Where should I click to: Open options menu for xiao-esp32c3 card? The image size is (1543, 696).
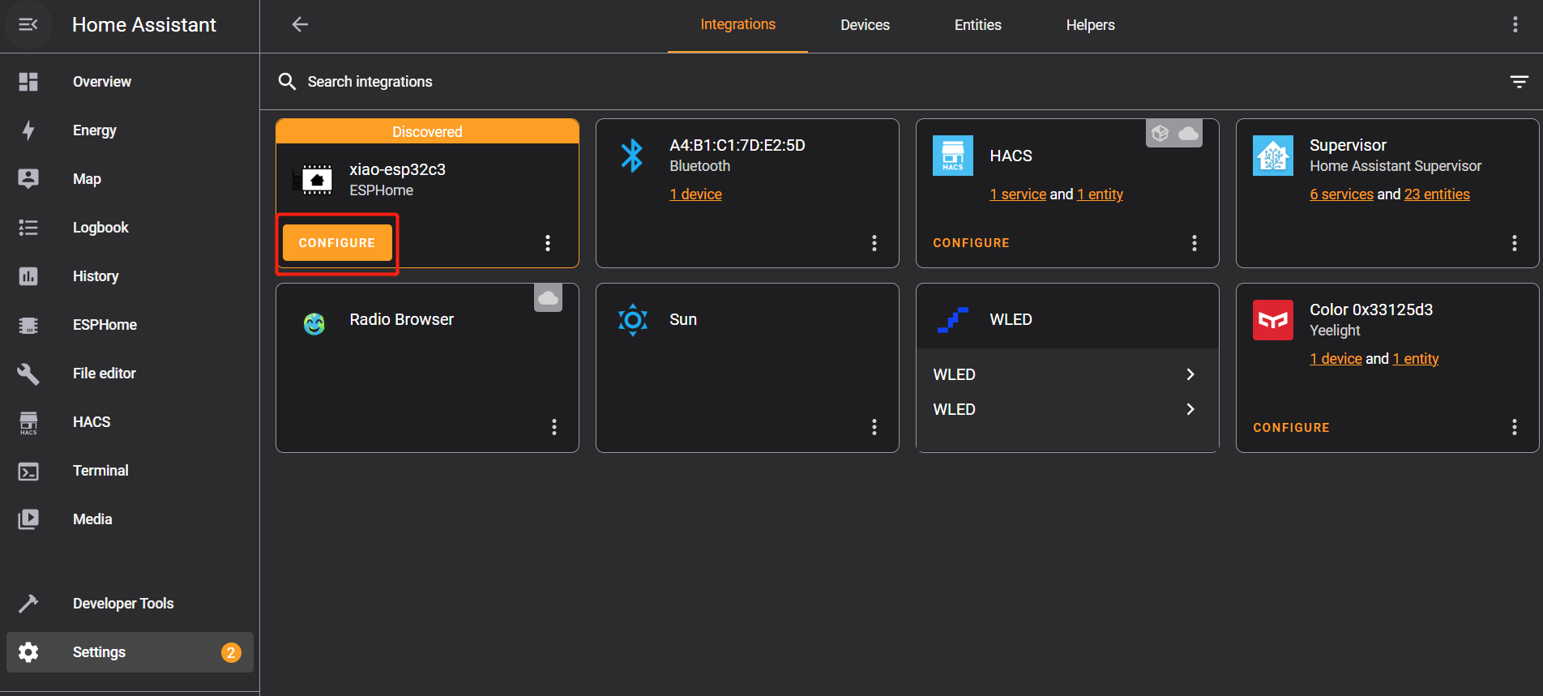(548, 243)
